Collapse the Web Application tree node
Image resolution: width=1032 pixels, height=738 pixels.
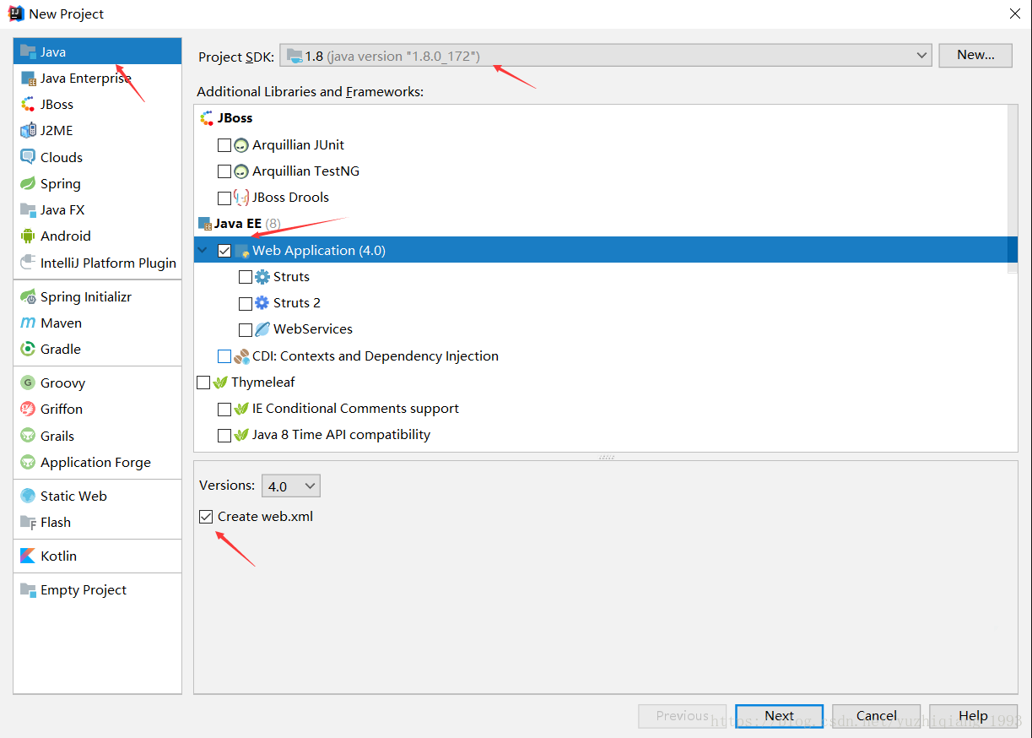pyautogui.click(x=203, y=250)
